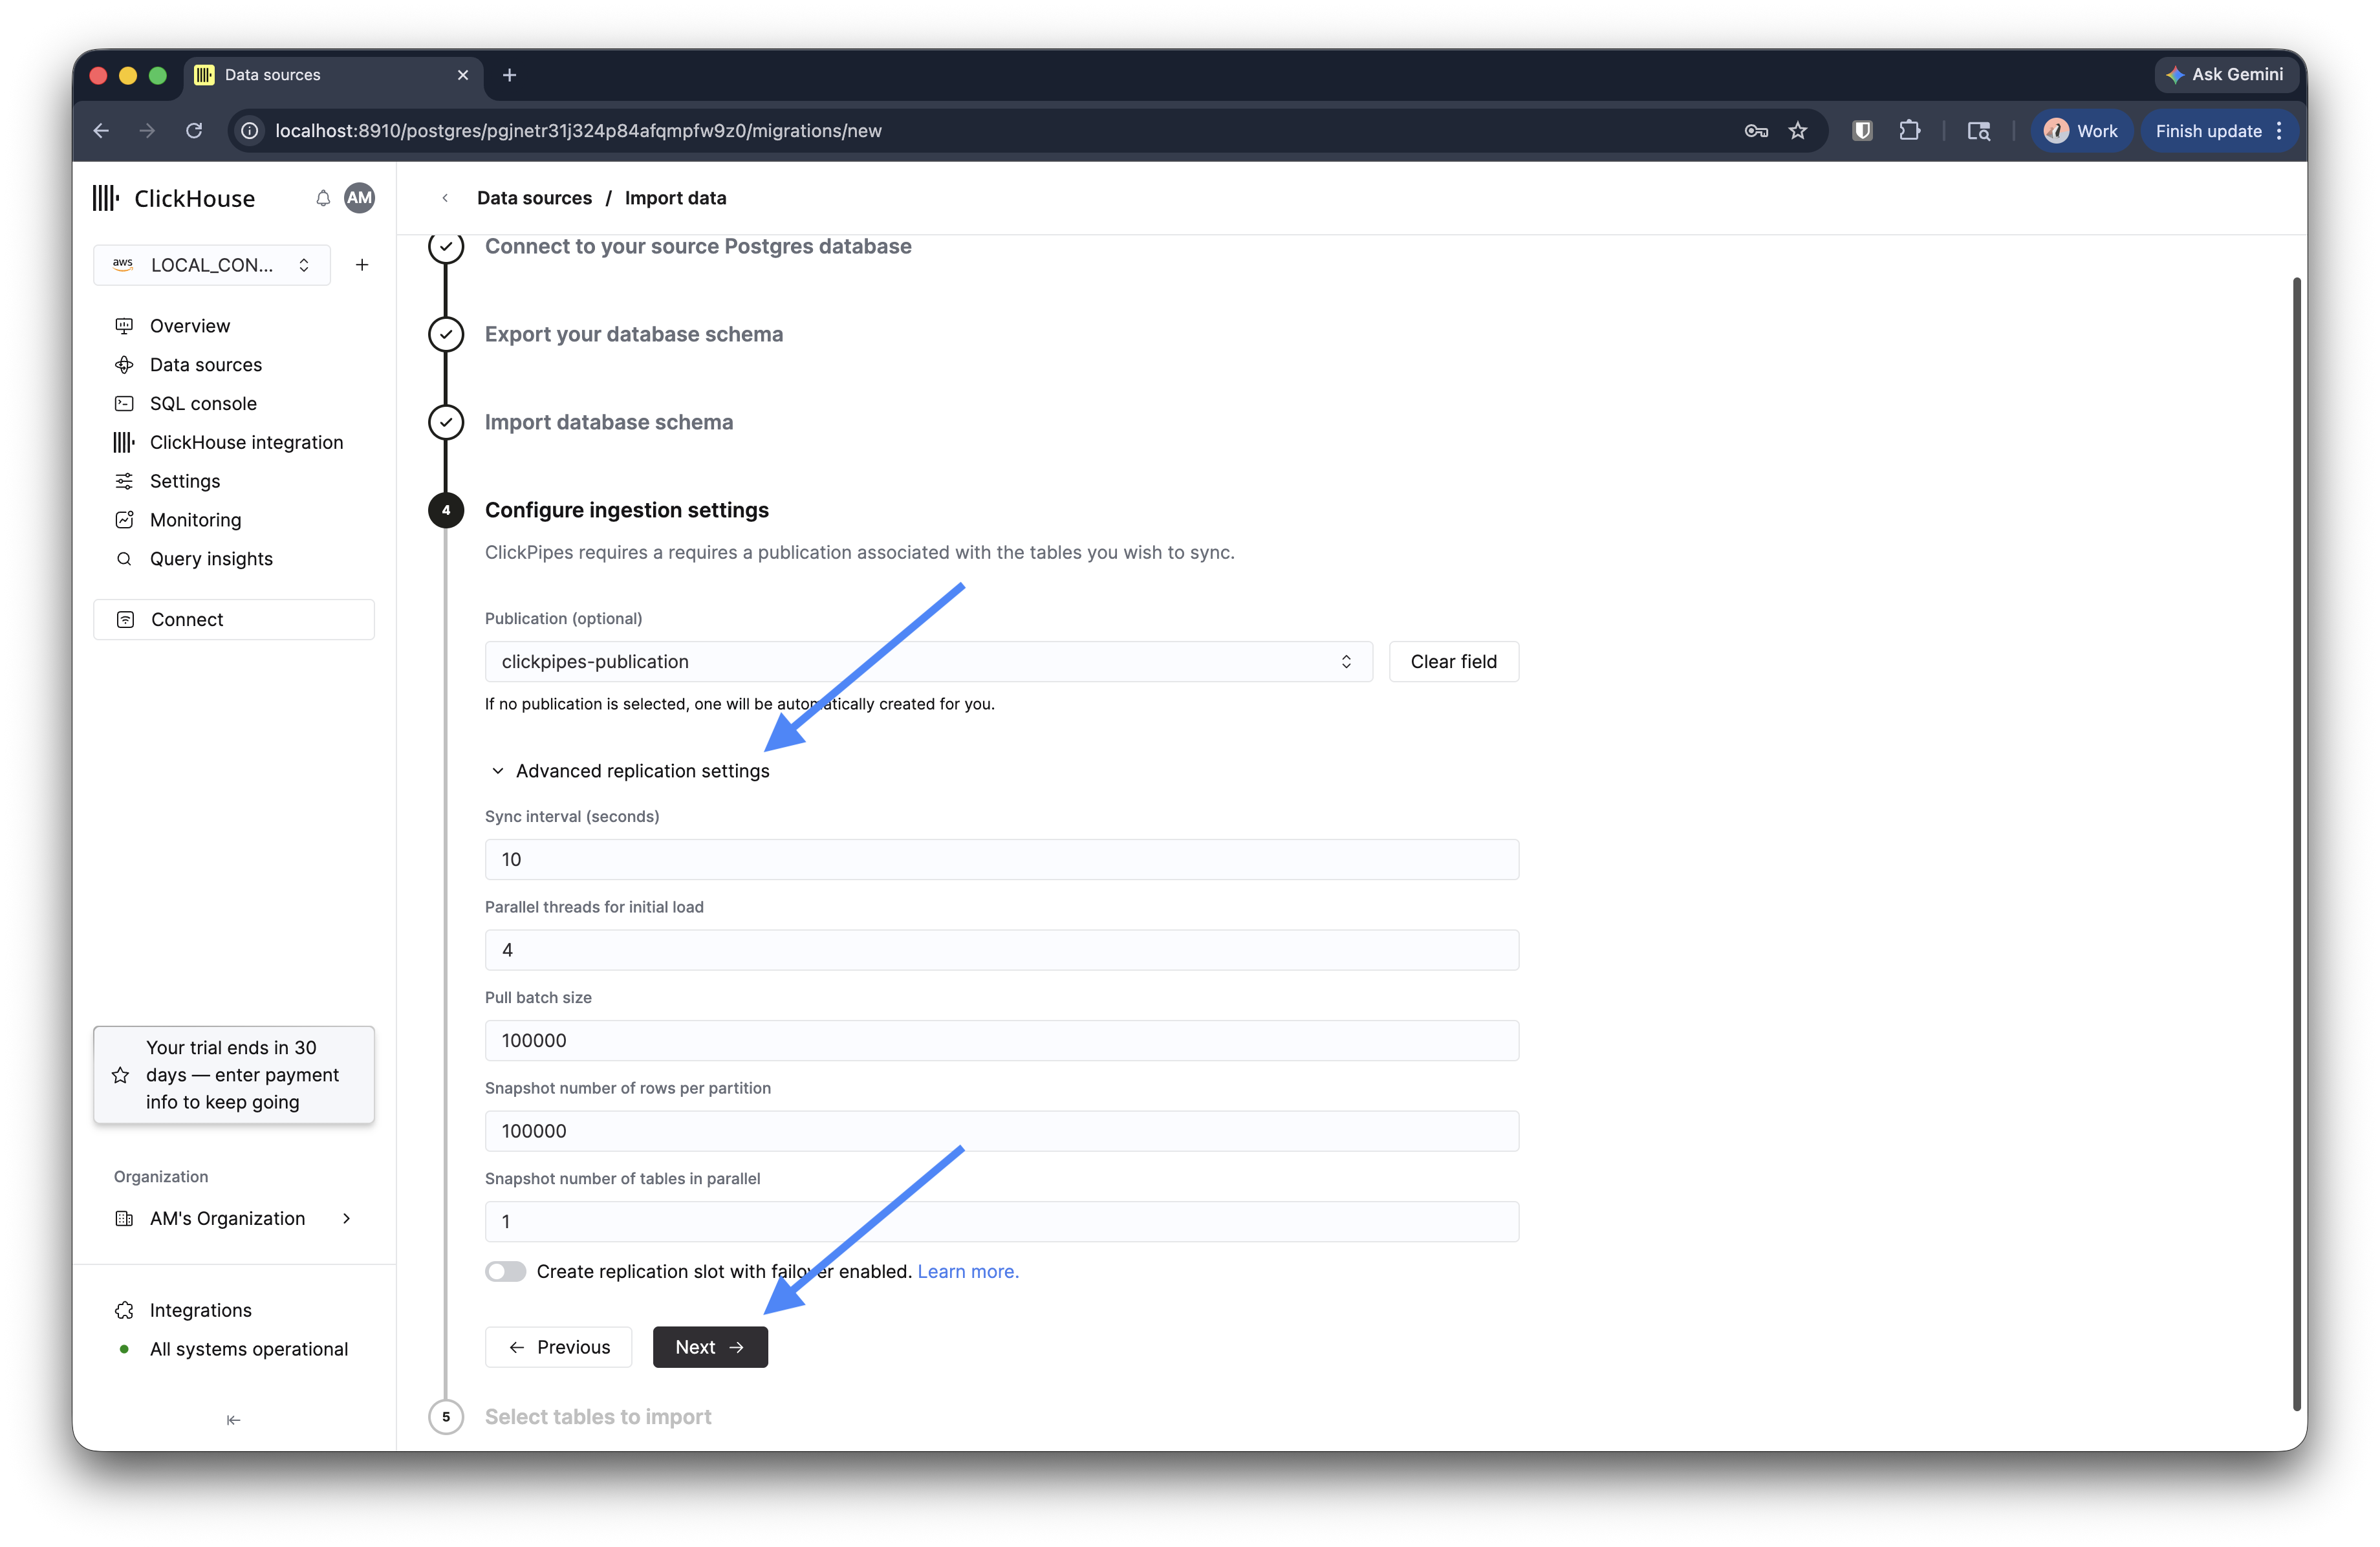Screen dimensions: 2380x1547
Task: Go to Data sources in sidebar
Action: click(206, 365)
